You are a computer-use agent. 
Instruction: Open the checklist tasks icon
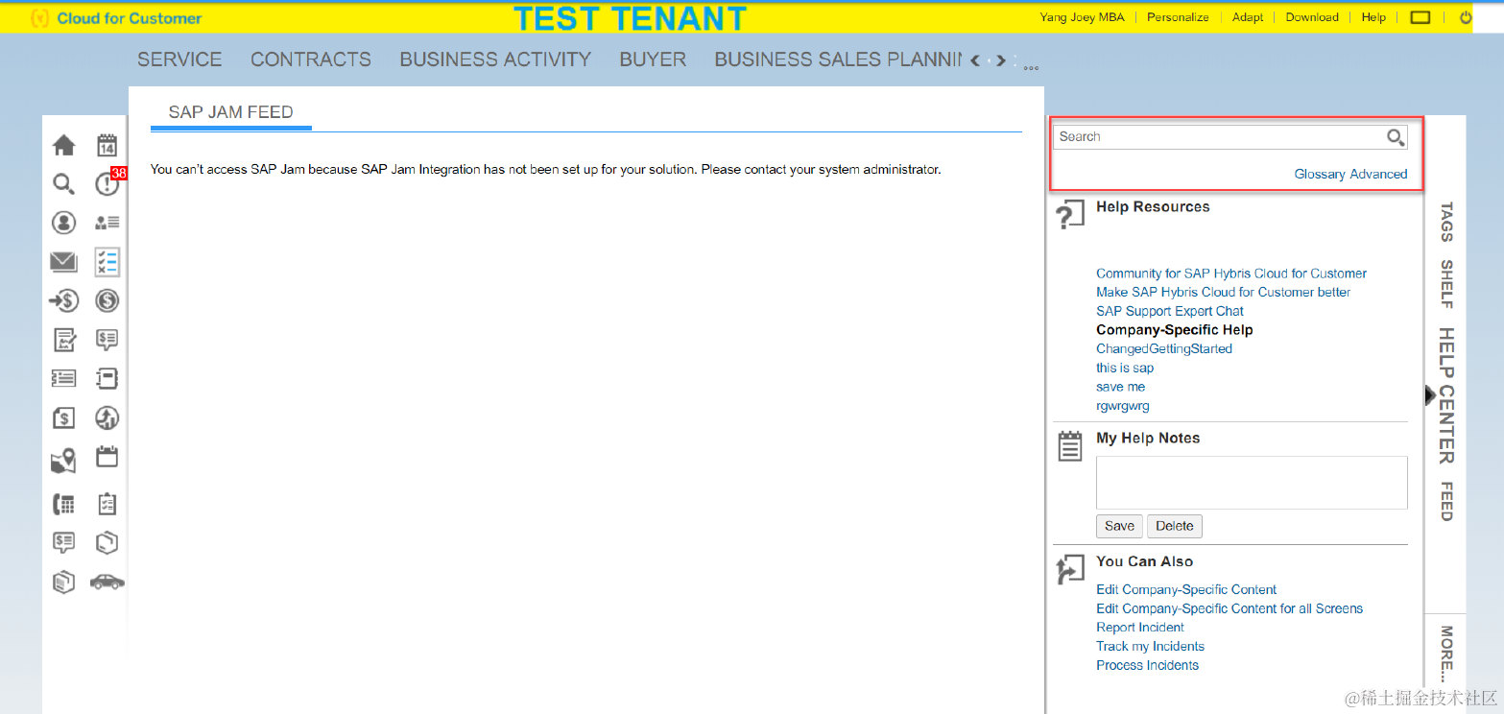coord(107,262)
